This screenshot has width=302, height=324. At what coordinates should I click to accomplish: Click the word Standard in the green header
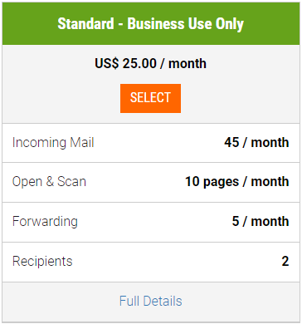point(85,24)
